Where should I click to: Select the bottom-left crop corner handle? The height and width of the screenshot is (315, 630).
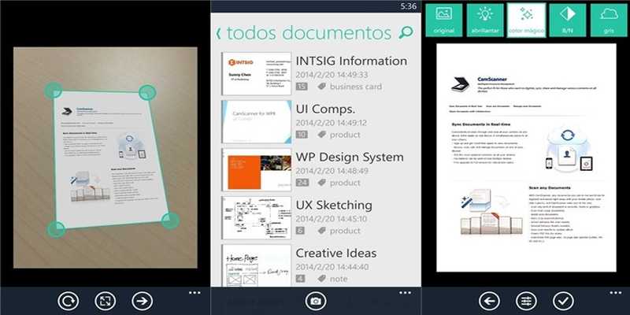[x=56, y=229]
